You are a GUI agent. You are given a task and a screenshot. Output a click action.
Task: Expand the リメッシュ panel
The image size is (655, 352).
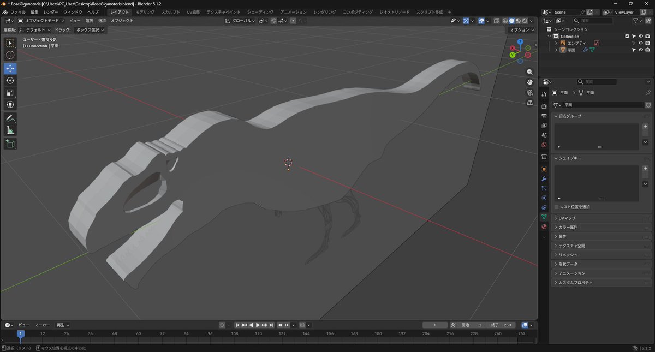point(602,255)
